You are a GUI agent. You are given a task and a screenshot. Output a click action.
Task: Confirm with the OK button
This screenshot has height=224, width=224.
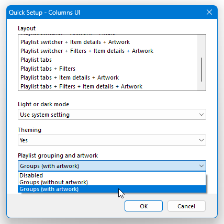pos(143,206)
